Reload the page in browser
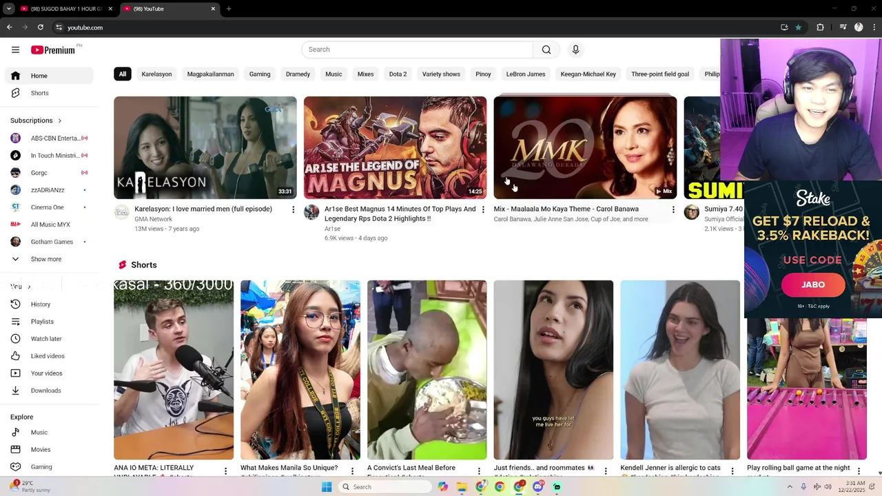882x496 pixels. pos(41,28)
